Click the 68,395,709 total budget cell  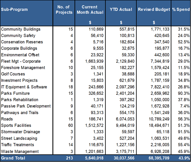coord(159,158)
